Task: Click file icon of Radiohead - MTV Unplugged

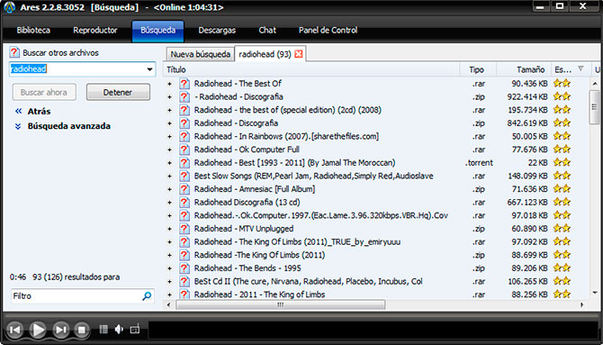Action: click(x=184, y=229)
